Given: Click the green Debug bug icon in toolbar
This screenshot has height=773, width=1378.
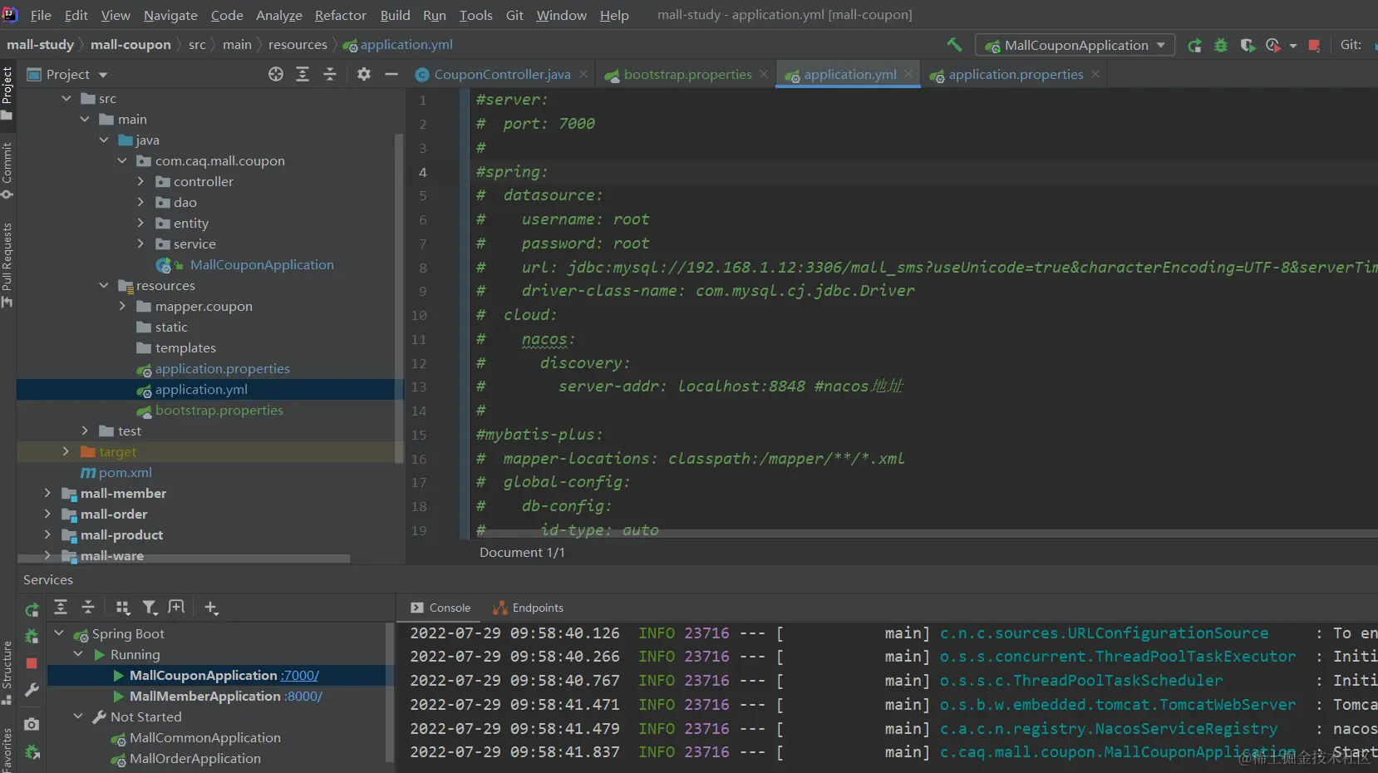Looking at the screenshot, I should point(1221,46).
